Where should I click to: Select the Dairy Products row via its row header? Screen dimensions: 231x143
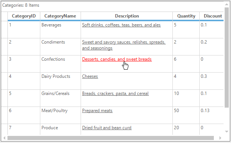[x=4, y=81]
